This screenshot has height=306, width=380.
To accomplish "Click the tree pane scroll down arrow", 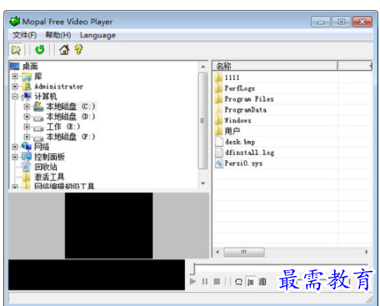I will pos(203,183).
